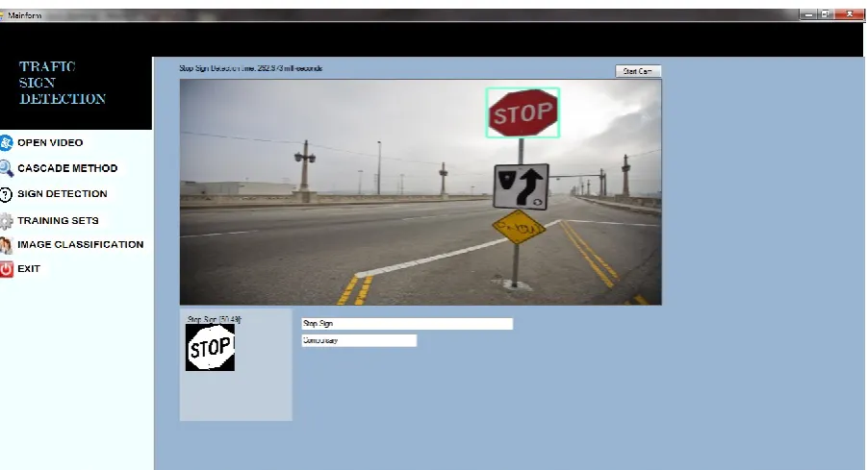Click the Image Classification people icon
The image size is (867, 470).
[6, 245]
